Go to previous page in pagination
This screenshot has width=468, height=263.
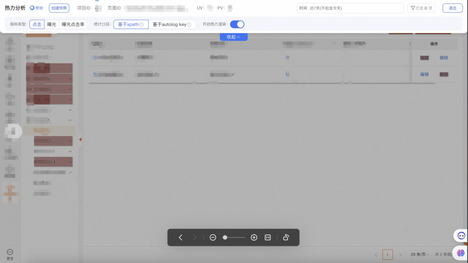tap(376, 255)
